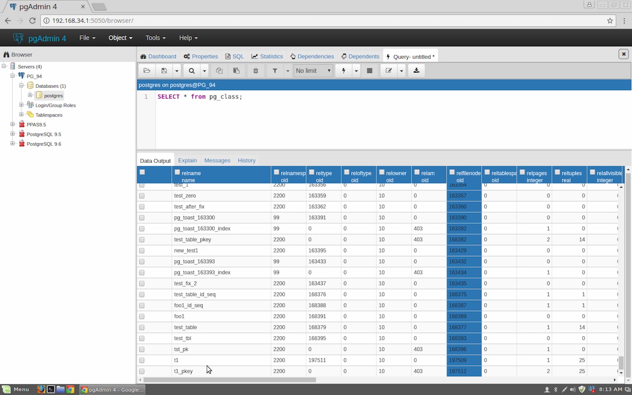Tick the checkbox for row test_zero
Screen dimensions: 632x395
tap(142, 196)
